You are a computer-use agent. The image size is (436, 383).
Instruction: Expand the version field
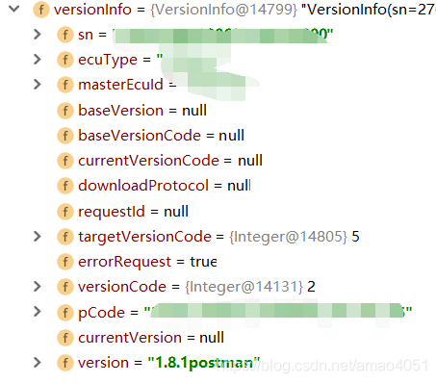(x=38, y=362)
